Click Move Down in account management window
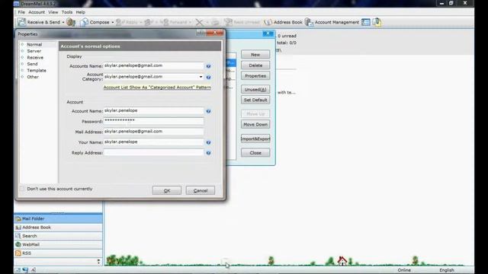The width and height of the screenshot is (488, 274). [x=255, y=124]
